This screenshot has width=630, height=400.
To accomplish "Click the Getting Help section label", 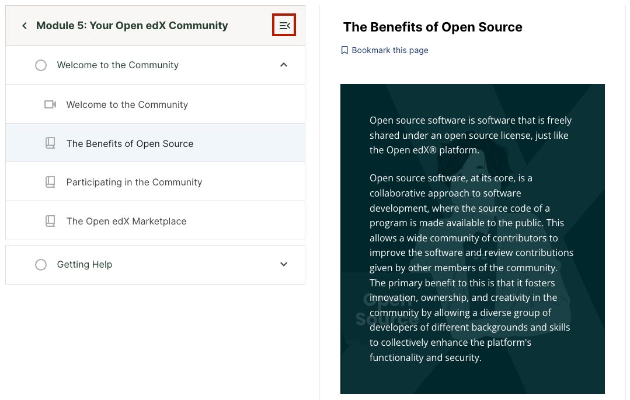I will point(85,265).
